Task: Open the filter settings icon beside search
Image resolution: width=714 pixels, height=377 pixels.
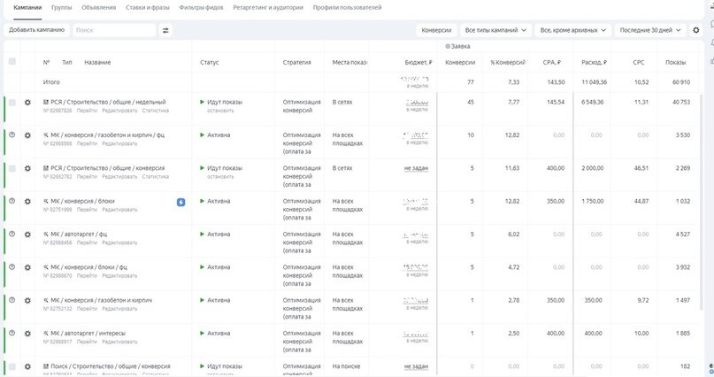Action: click(x=165, y=30)
